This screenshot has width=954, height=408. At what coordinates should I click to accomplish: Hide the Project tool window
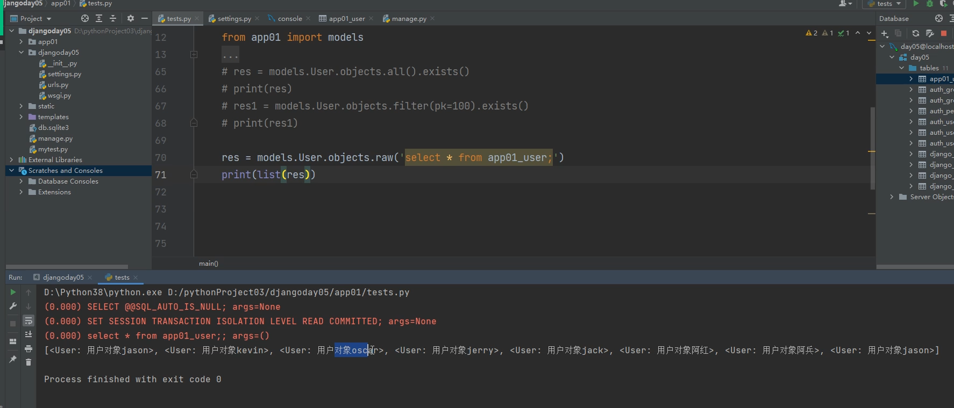click(144, 18)
